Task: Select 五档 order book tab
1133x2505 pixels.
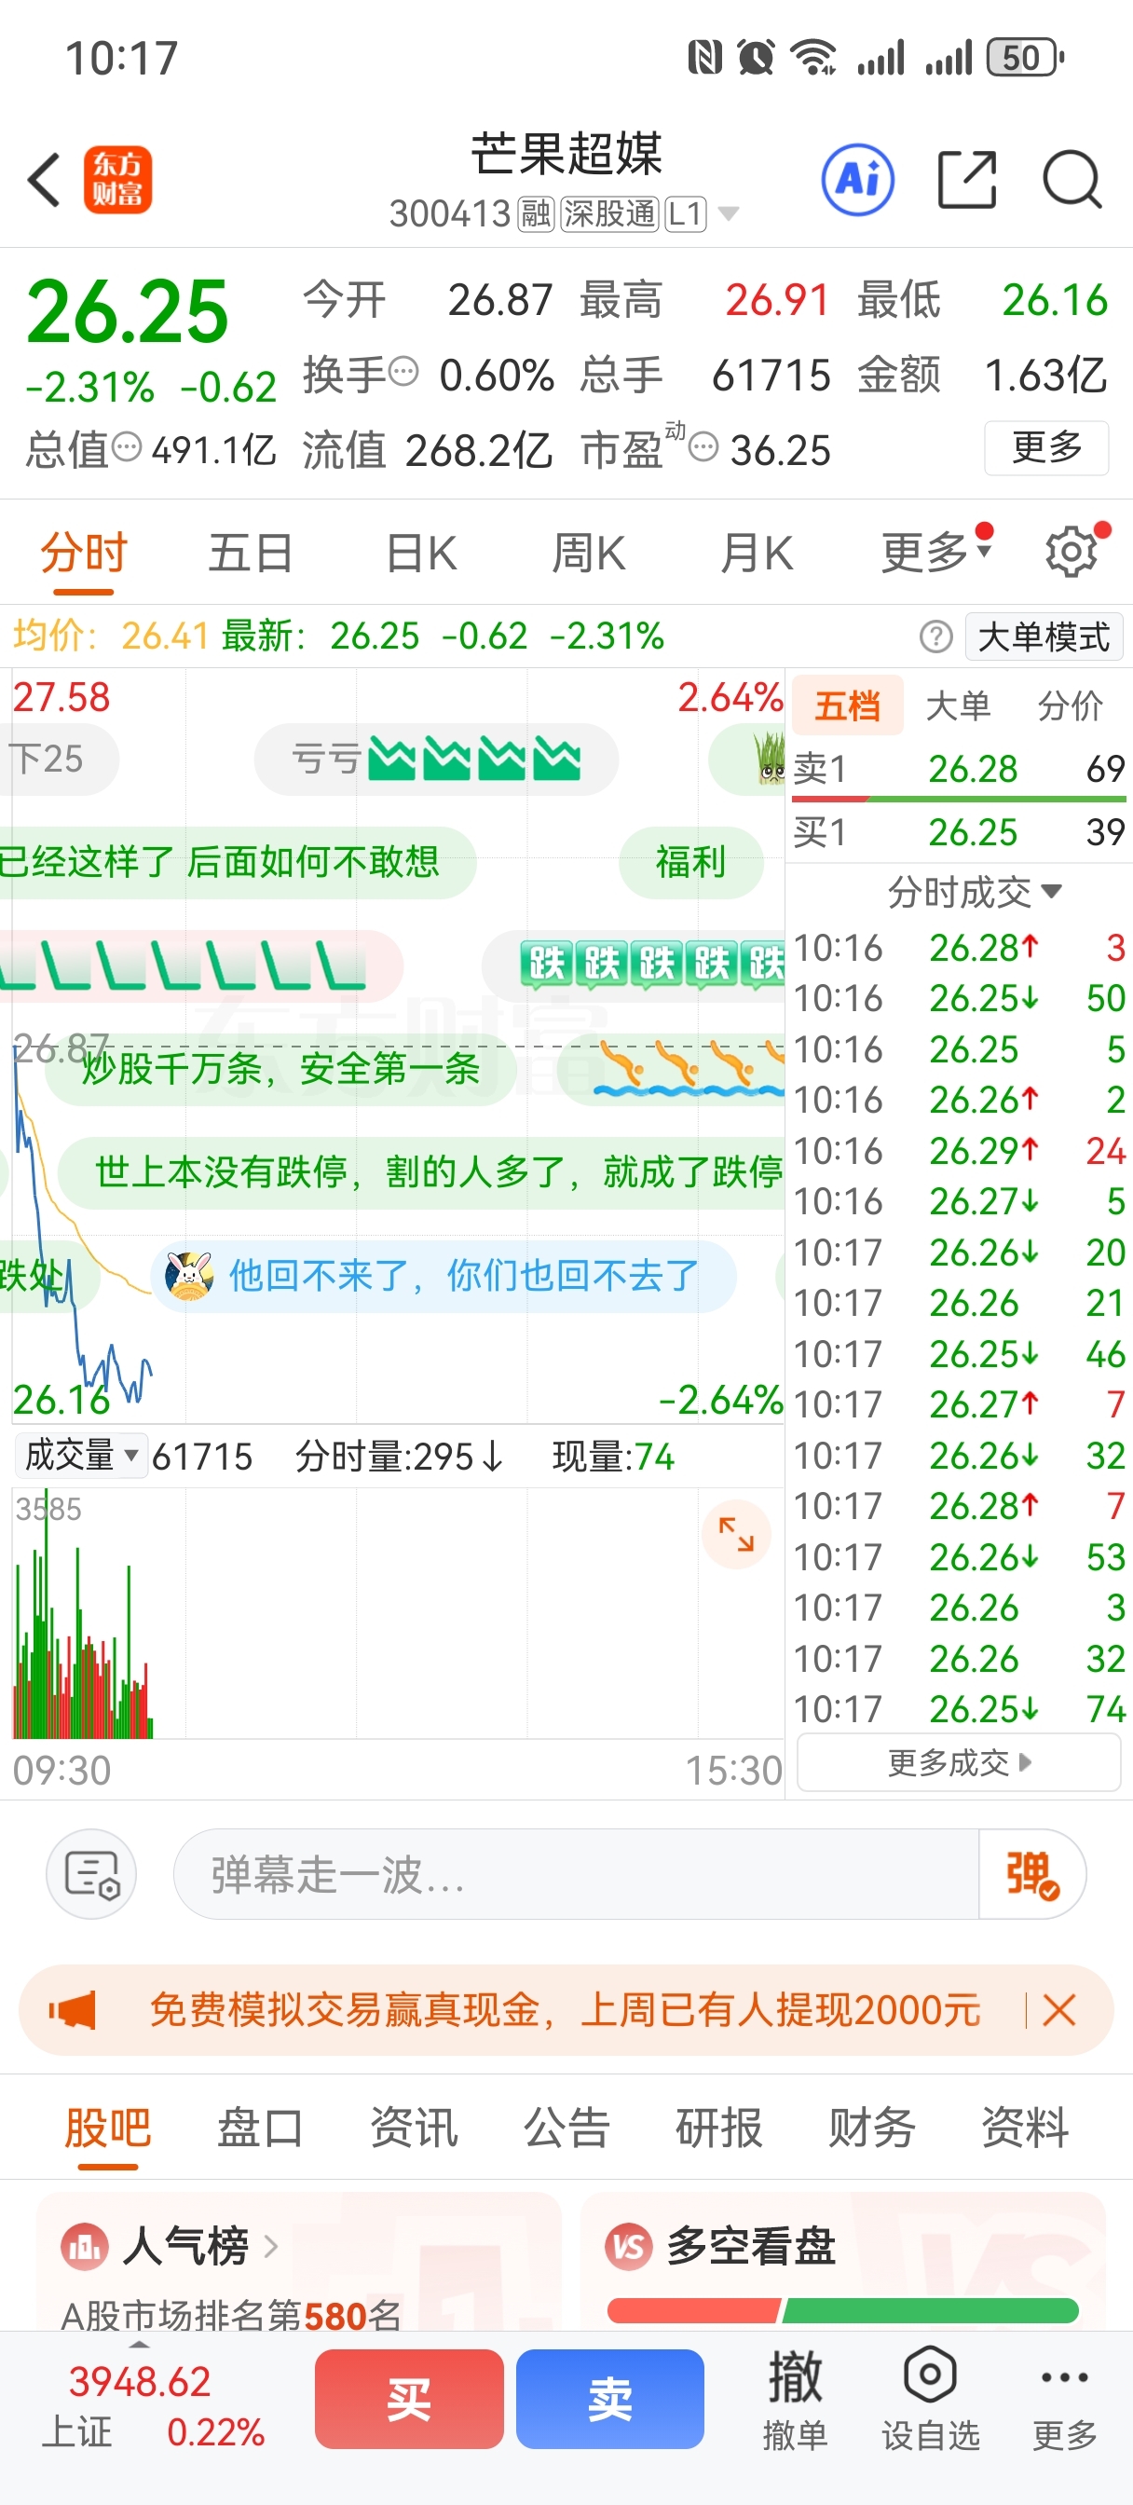Action: pos(847,705)
